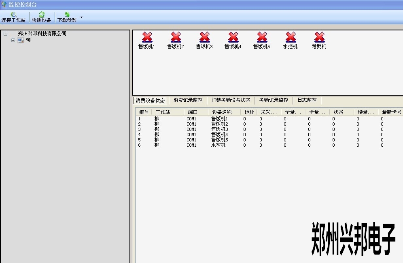This screenshot has width=403, height=263.
Task: Select the 售饭机1 offline device icon
Action: [147, 37]
